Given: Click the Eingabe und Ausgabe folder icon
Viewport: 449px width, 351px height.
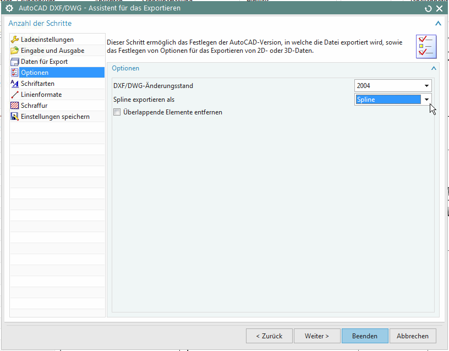Looking at the screenshot, I should coord(15,51).
